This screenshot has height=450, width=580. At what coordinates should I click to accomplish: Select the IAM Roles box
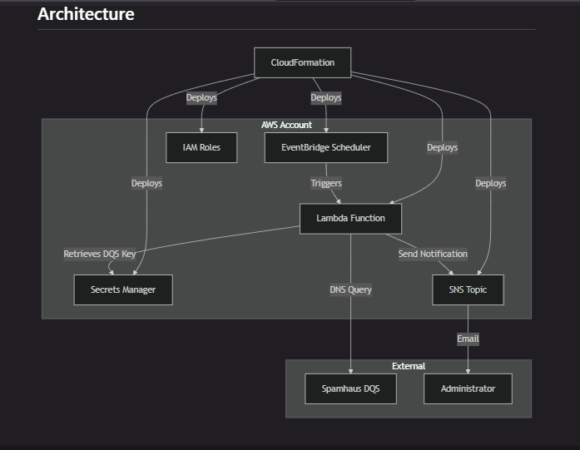[x=201, y=147]
